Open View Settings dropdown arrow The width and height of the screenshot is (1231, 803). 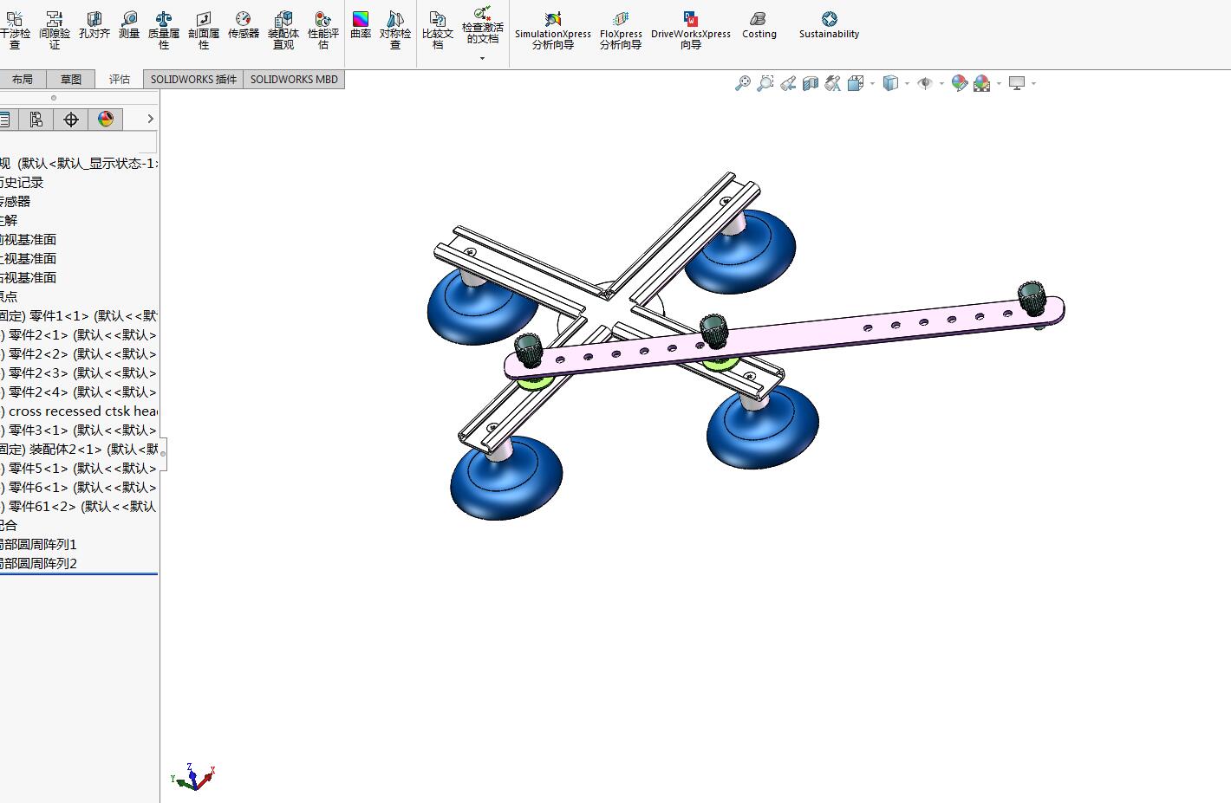1033,84
